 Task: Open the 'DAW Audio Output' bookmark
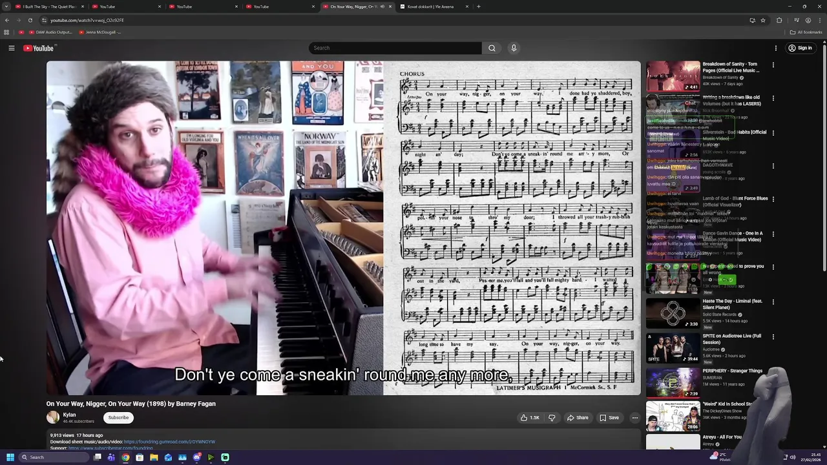click(x=49, y=32)
